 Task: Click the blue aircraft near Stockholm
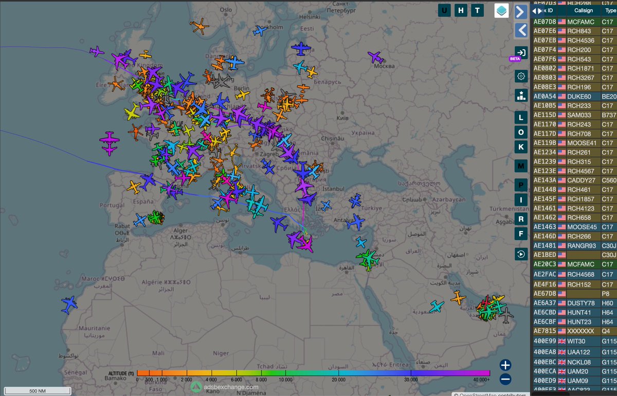(x=261, y=31)
